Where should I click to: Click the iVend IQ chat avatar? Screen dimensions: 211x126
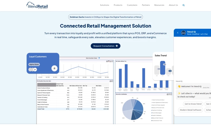point(183,33)
